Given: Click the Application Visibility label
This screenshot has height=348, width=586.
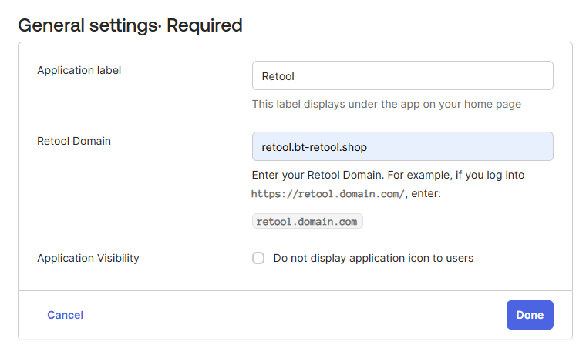Looking at the screenshot, I should click(88, 258).
